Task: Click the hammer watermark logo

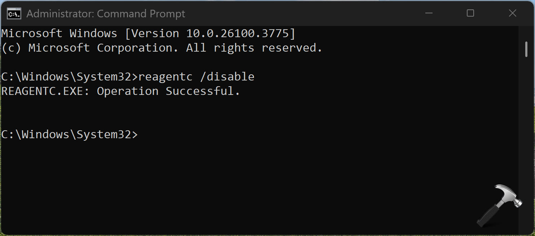Action: (499, 205)
